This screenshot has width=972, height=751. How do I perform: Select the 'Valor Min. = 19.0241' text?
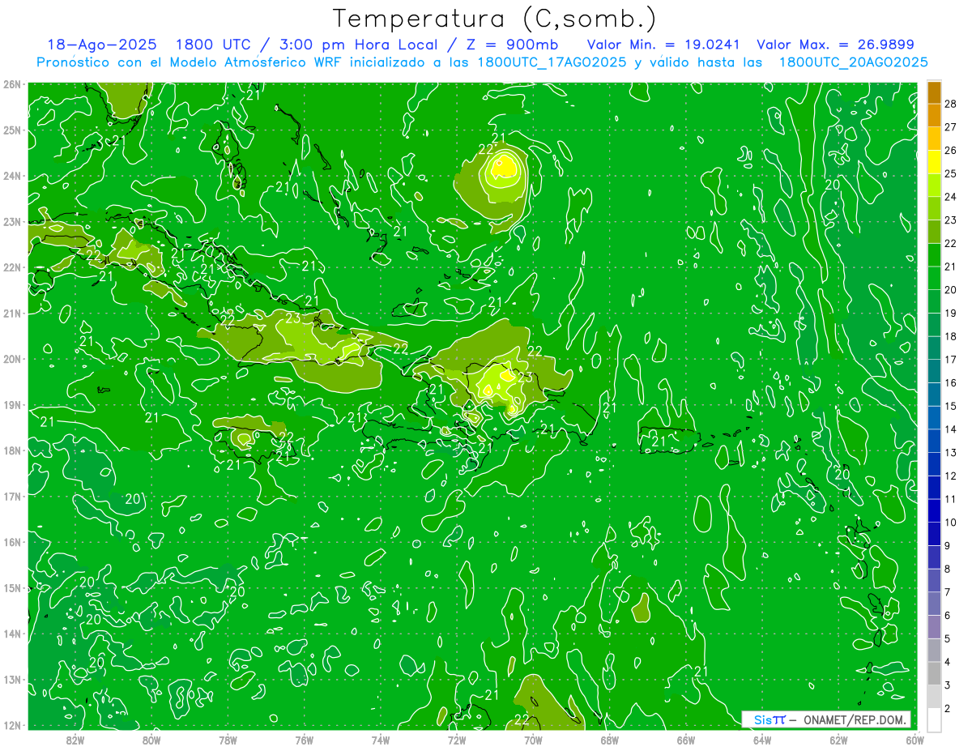coord(663,45)
